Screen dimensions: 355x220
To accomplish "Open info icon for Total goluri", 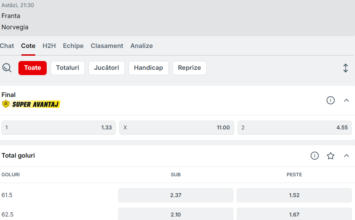I will click(x=314, y=155).
